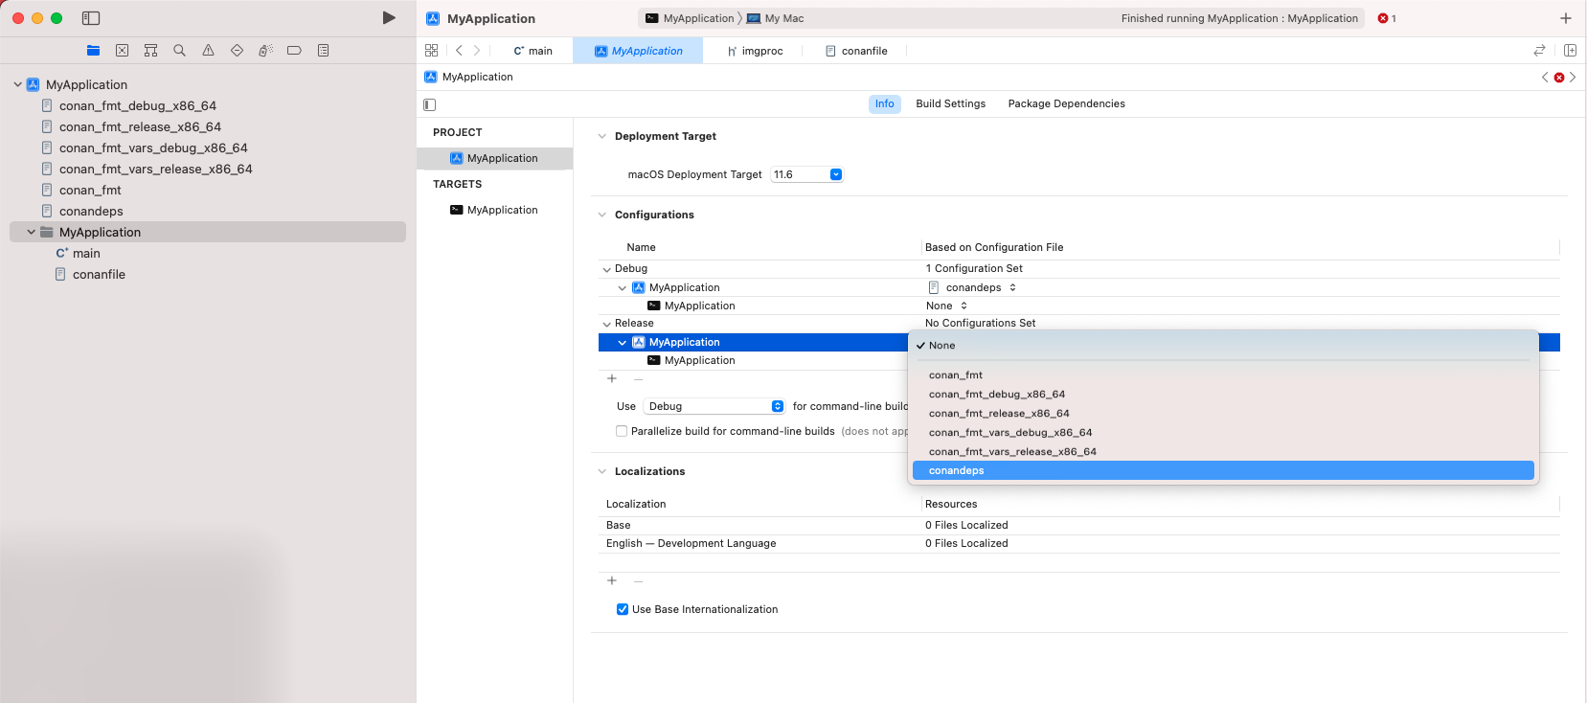Open the Issue navigator warning triangle
The width and height of the screenshot is (1587, 703).
(208, 51)
